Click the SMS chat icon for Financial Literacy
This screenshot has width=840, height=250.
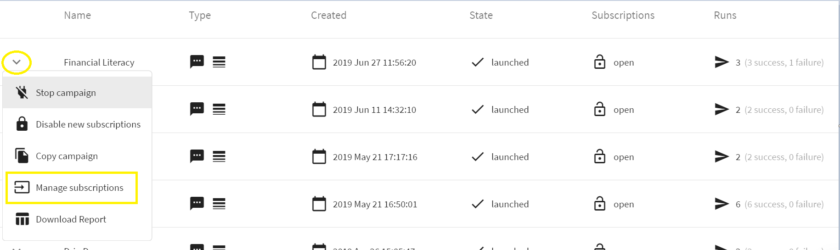(x=197, y=61)
